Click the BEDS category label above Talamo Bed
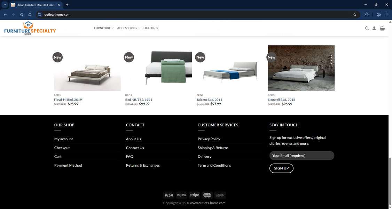Viewport: 392px width, 209px height. coord(200,95)
